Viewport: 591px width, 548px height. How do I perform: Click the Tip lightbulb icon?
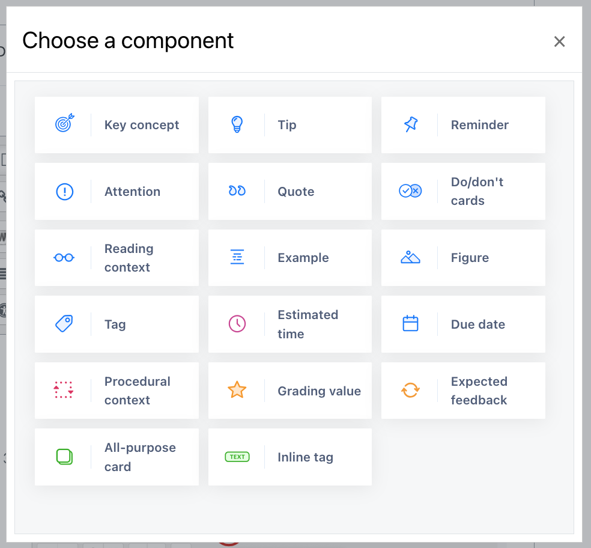point(237,124)
